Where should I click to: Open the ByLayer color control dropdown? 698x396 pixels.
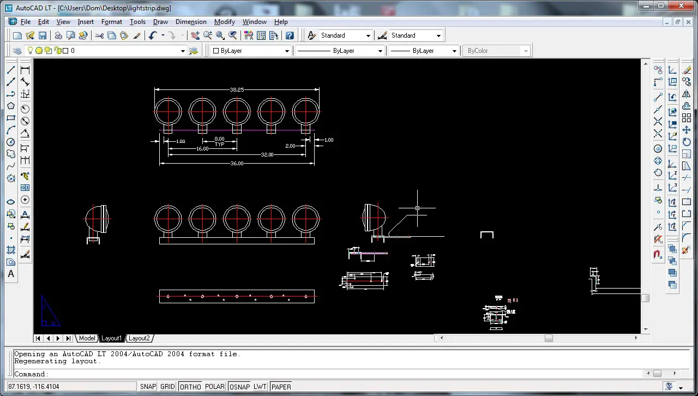[x=287, y=51]
